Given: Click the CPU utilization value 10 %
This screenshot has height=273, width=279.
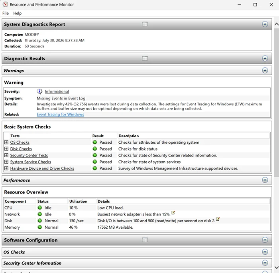Looking at the screenshot, I should pyautogui.click(x=73, y=208).
